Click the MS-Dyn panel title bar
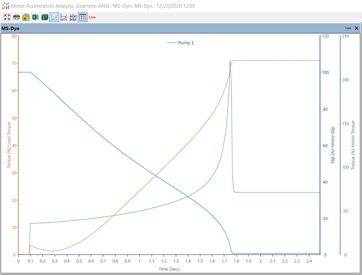Viewport: 362px width, 275px height. point(10,28)
